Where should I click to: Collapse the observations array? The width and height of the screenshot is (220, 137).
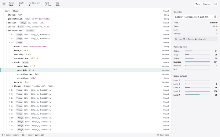[6, 31]
